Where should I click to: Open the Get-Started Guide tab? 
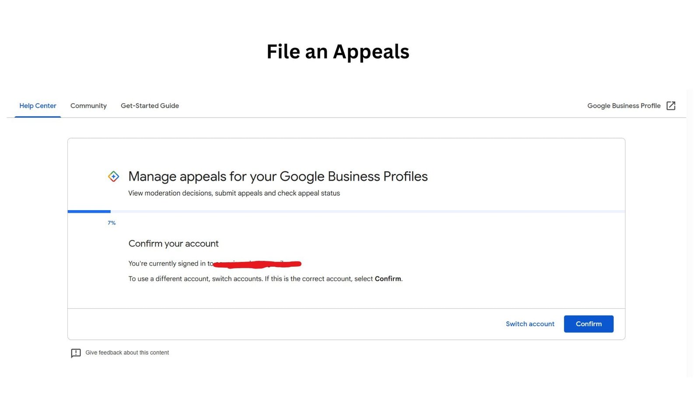pos(150,106)
